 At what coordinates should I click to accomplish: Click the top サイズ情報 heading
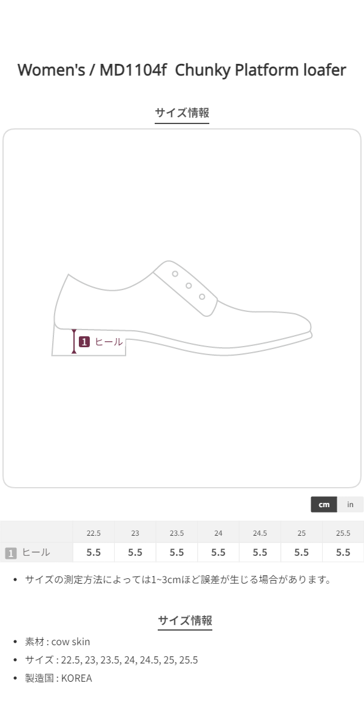(182, 112)
